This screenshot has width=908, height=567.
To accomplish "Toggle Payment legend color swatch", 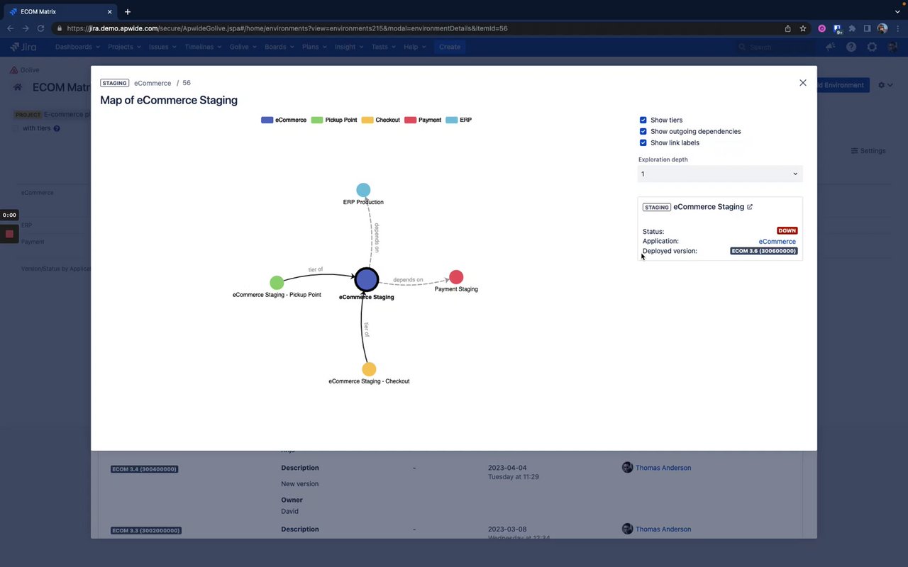I will click(x=410, y=120).
